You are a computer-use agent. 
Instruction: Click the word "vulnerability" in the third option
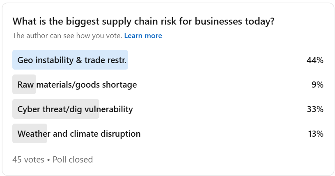pyautogui.click(x=109, y=109)
